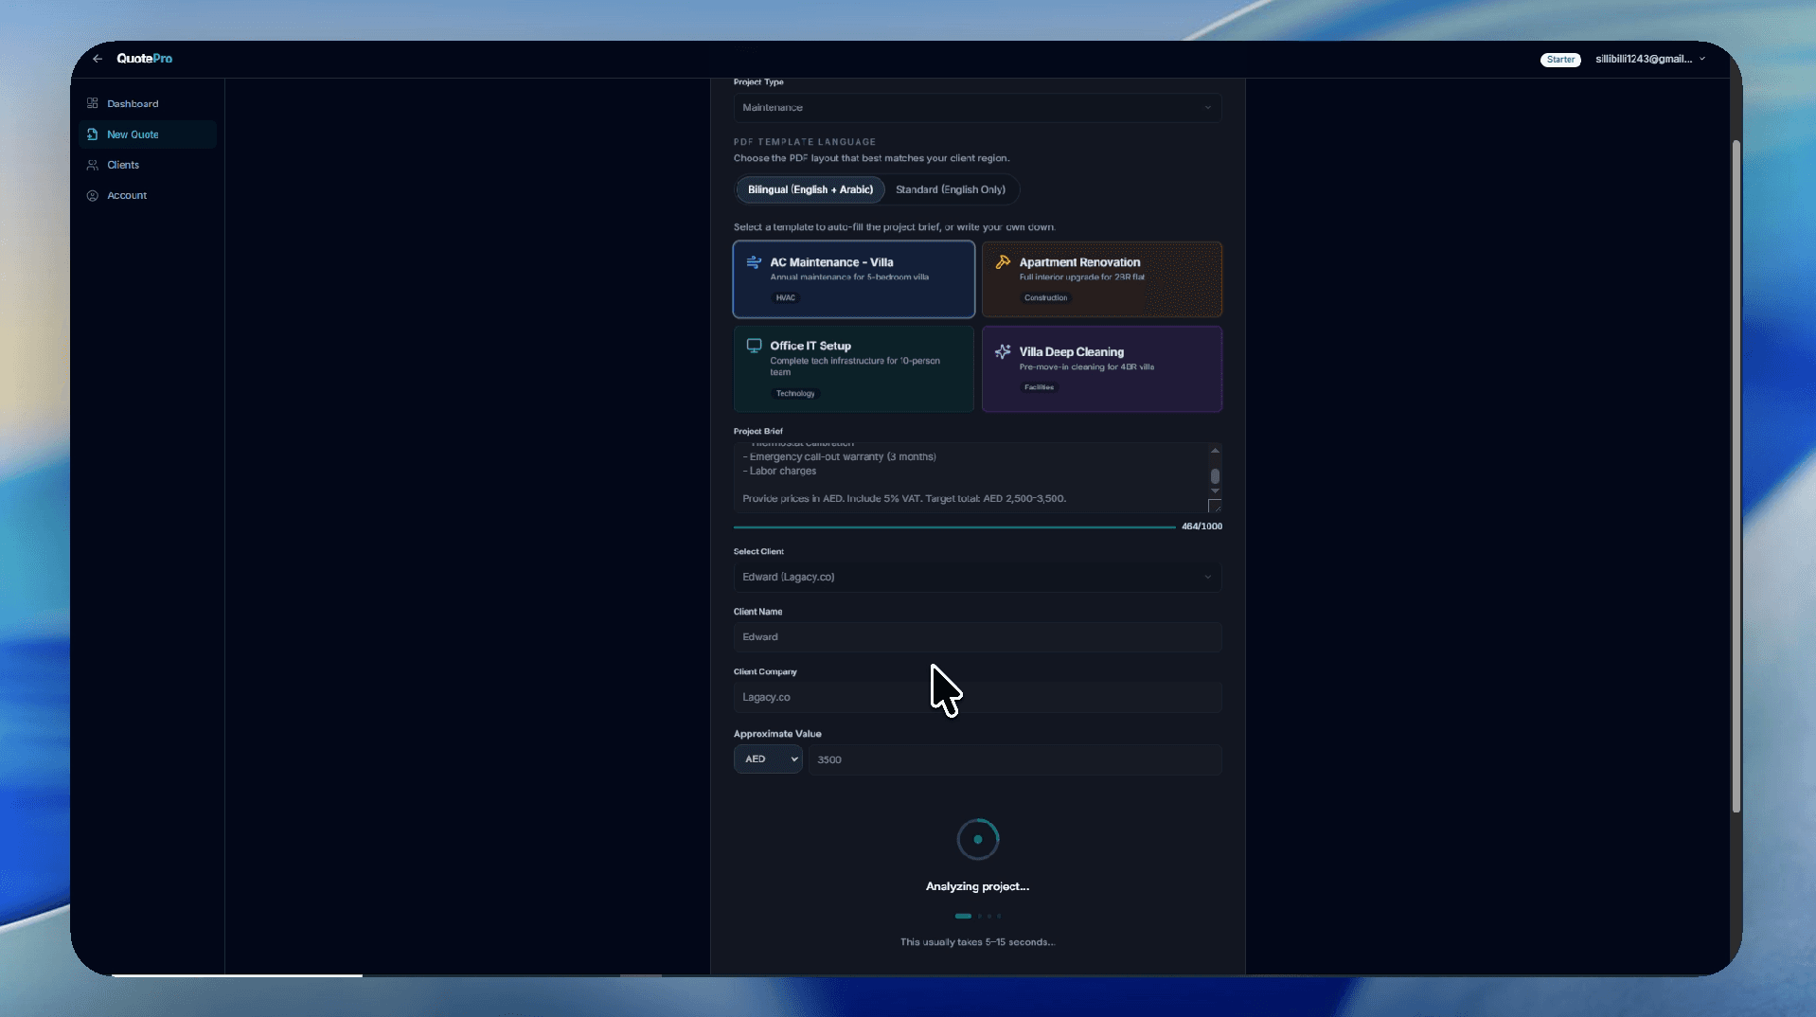Image resolution: width=1816 pixels, height=1017 pixels.
Task: Select Bilingual (English + Arabic) template
Action: click(810, 189)
